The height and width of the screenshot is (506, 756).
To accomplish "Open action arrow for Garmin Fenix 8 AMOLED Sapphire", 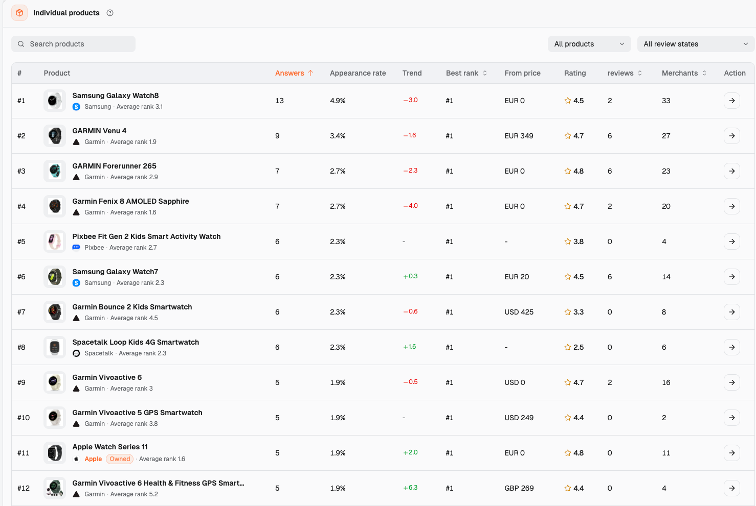I will tap(732, 206).
